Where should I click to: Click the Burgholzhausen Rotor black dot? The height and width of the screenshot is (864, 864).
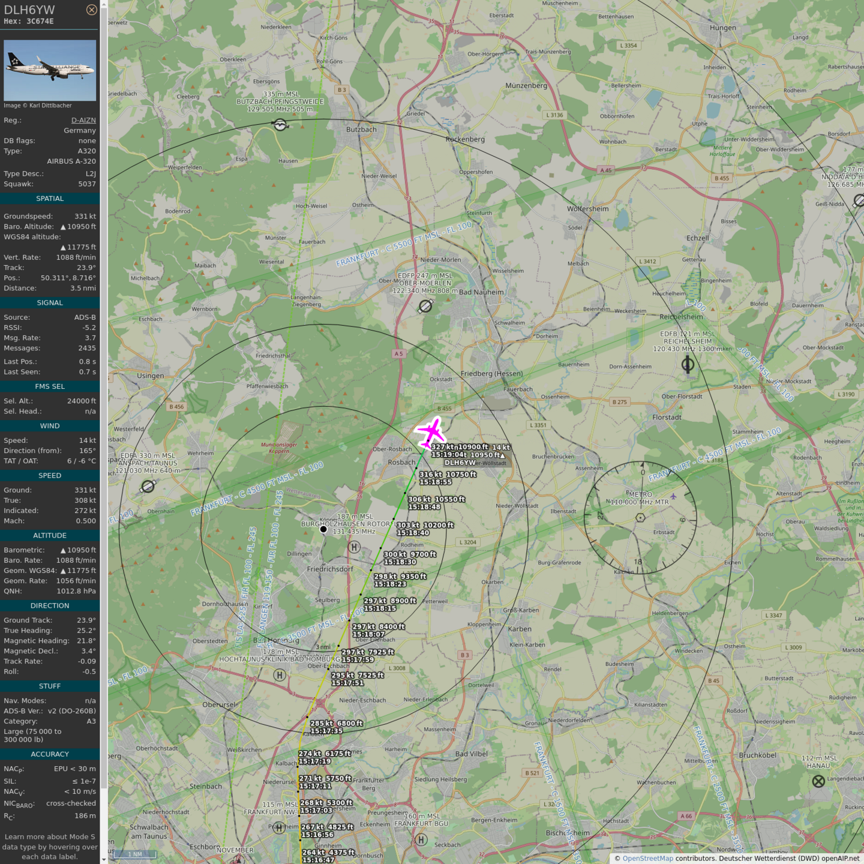click(x=323, y=529)
